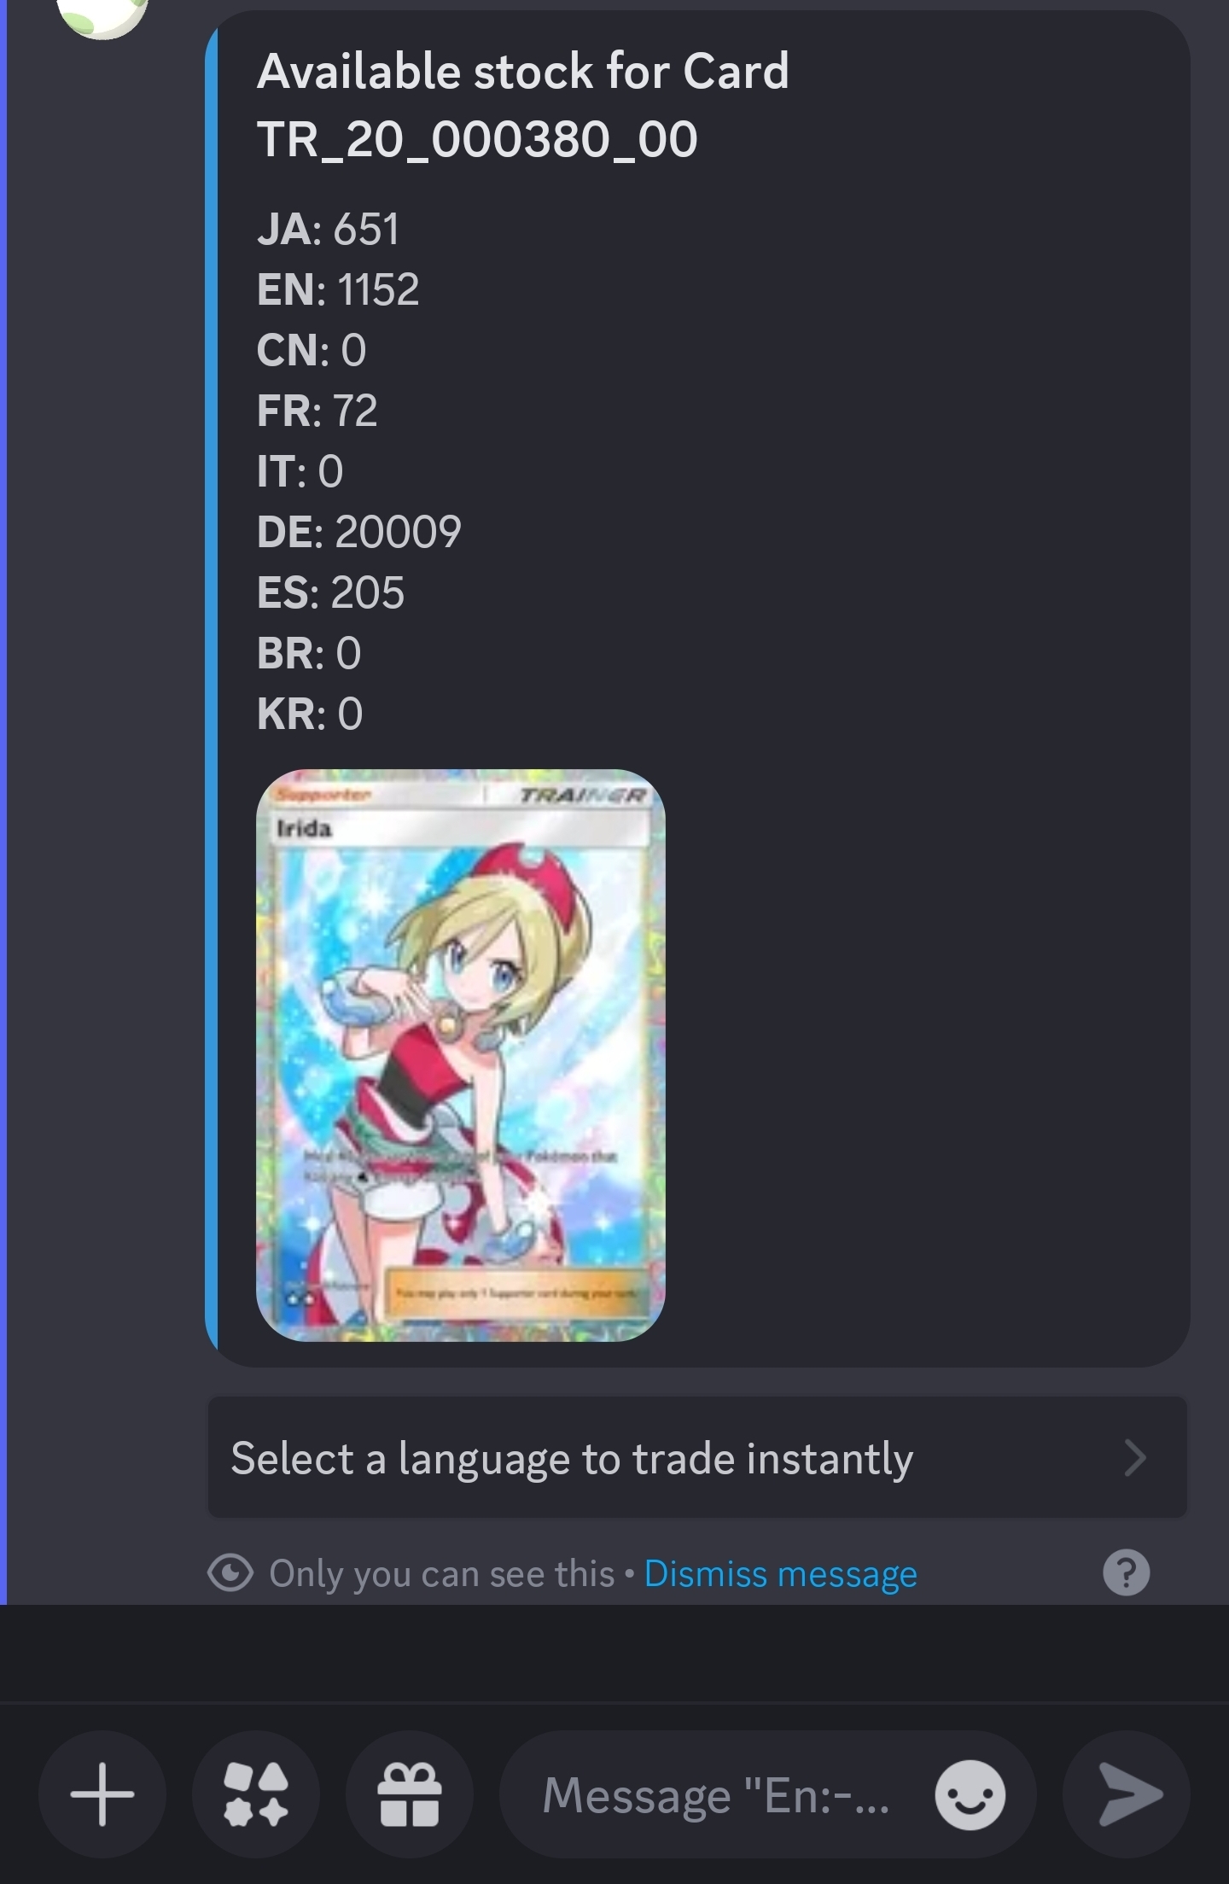The height and width of the screenshot is (1884, 1229).
Task: Open the Irida trainer card image
Action: tap(460, 1055)
